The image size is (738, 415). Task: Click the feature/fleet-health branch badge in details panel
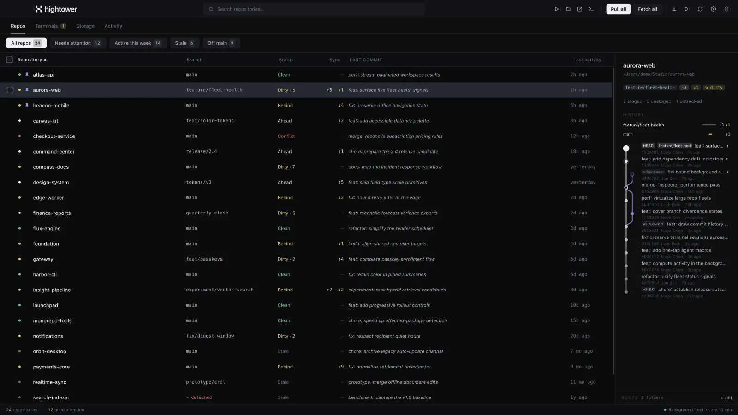point(650,88)
